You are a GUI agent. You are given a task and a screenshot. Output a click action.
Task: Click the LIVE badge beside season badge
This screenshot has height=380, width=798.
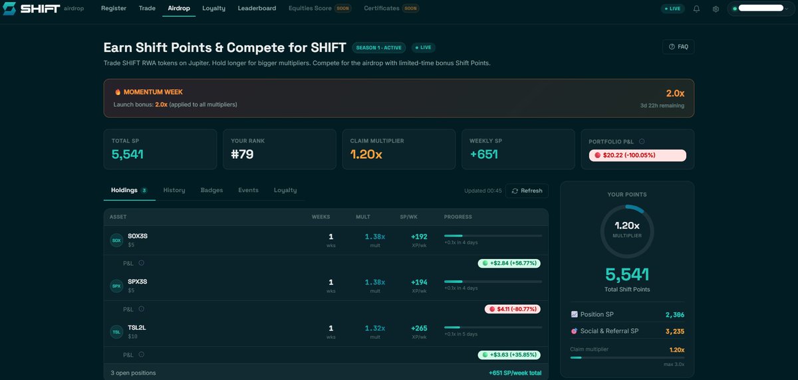[423, 48]
